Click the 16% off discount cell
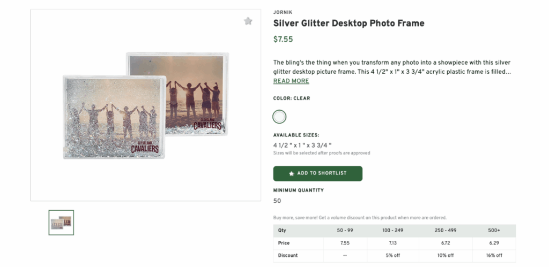Screen dimensions: 549x267 click(x=495, y=255)
